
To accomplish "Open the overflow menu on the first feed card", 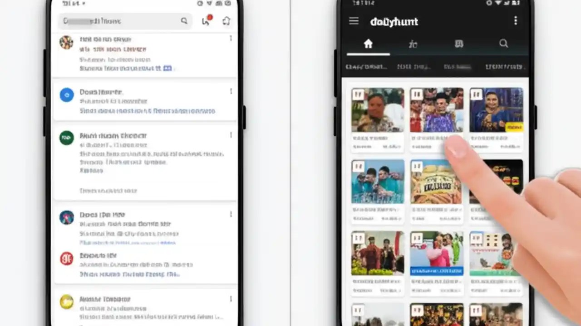I will [x=231, y=39].
